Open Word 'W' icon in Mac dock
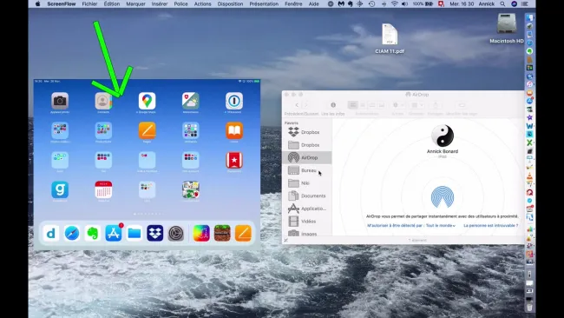The width and height of the screenshot is (564, 318). tap(529, 126)
